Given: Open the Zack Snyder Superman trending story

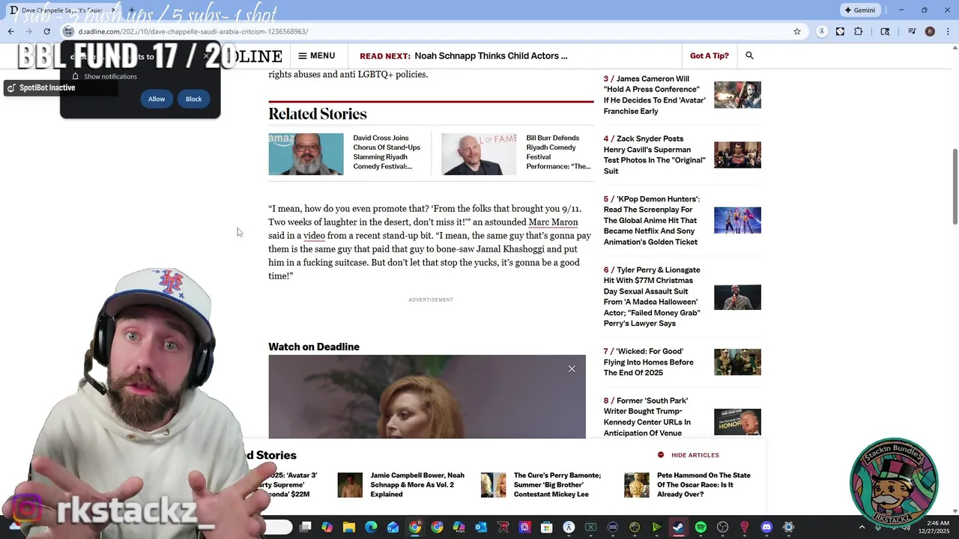Looking at the screenshot, I should pos(654,155).
